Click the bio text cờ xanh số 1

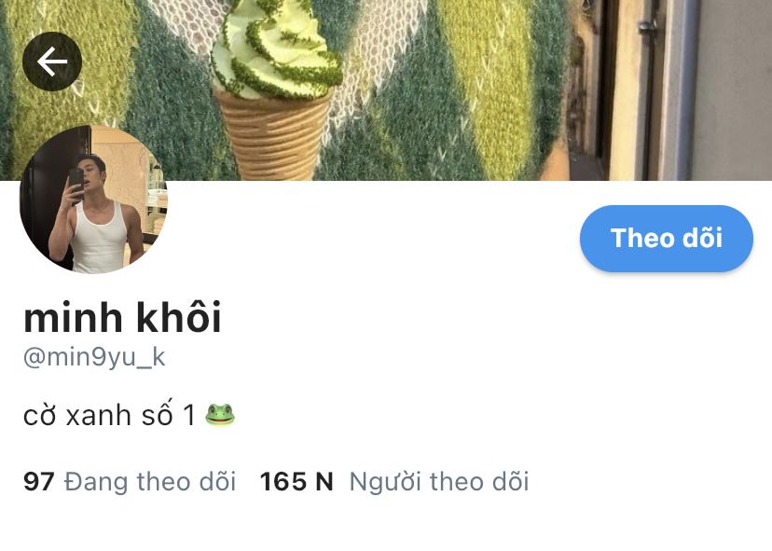(109, 415)
